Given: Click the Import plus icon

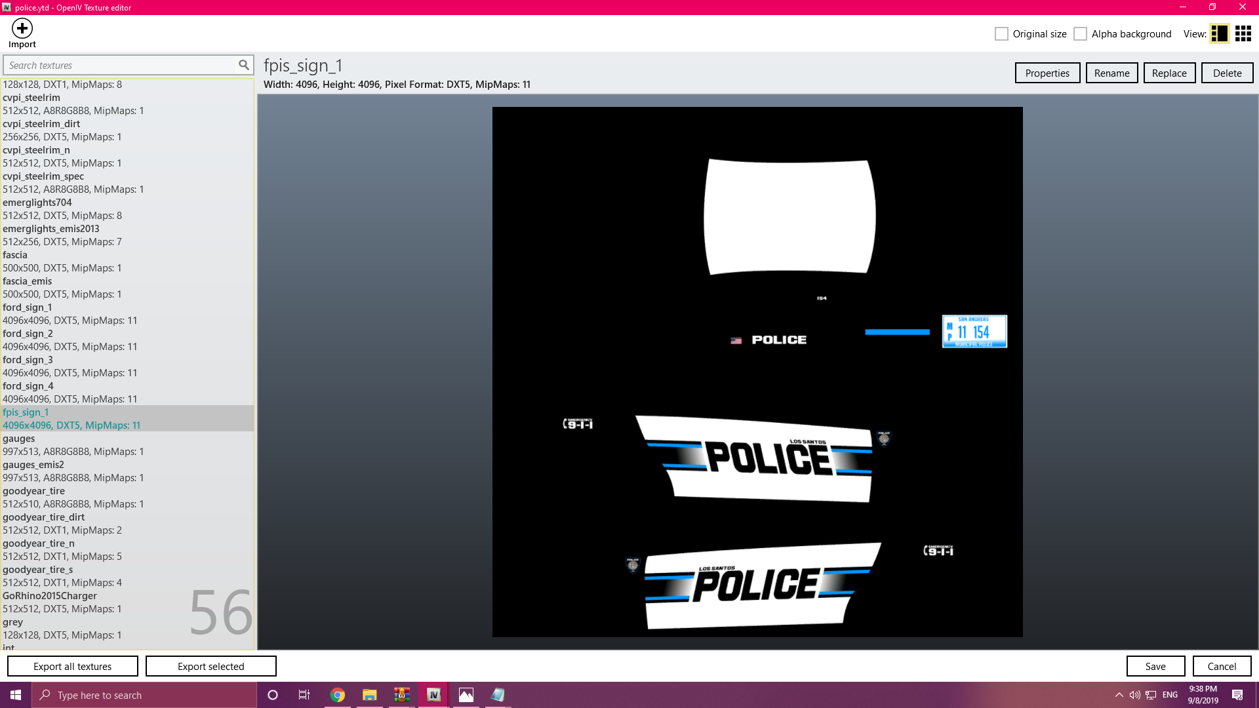Looking at the screenshot, I should pos(22,29).
